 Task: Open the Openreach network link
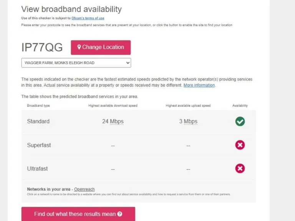(x=84, y=189)
